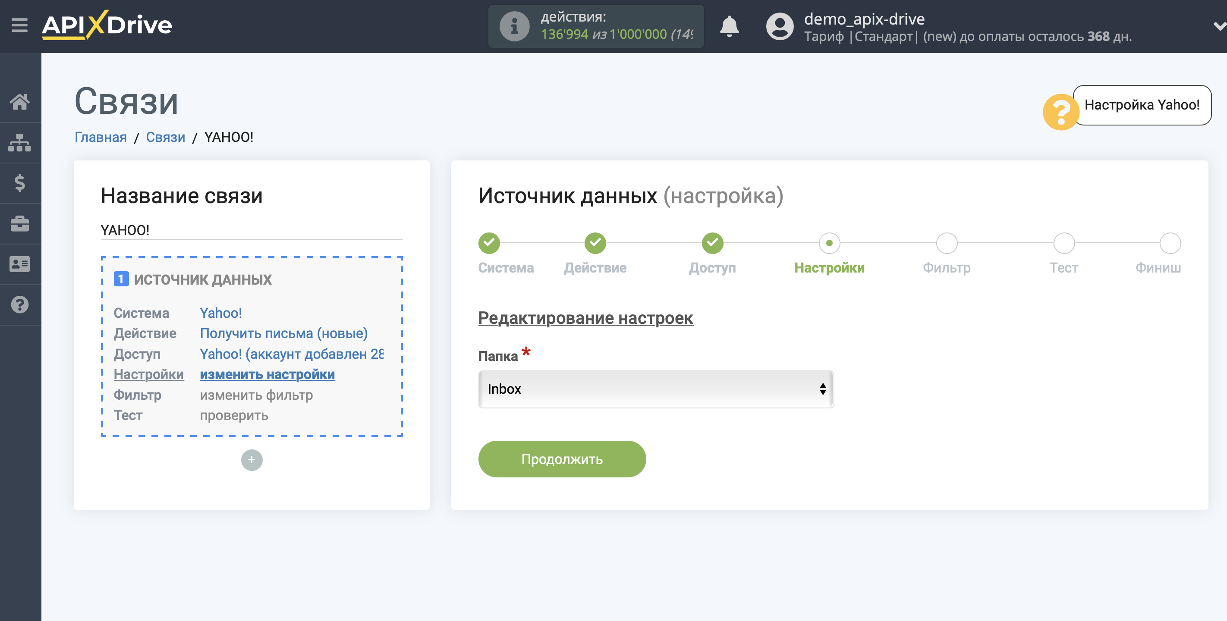Click demo_apix-drive username
This screenshot has height=621, width=1227.
coord(864,19)
